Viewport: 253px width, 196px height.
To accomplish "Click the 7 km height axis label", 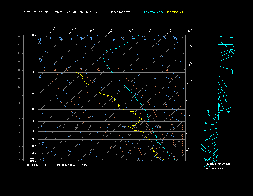I will 20,111.
